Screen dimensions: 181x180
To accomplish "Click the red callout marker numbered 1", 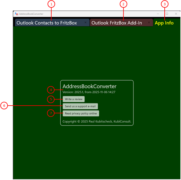I will pyautogui.click(x=51, y=4).
